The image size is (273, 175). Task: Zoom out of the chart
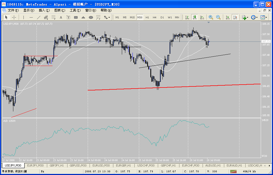click(218, 17)
